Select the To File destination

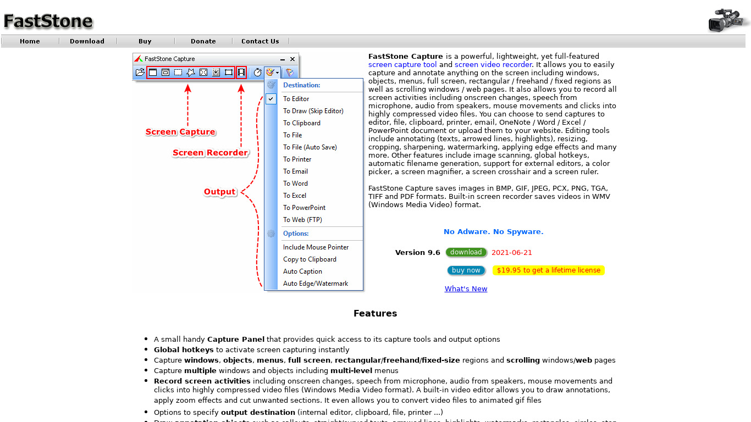pyautogui.click(x=292, y=135)
